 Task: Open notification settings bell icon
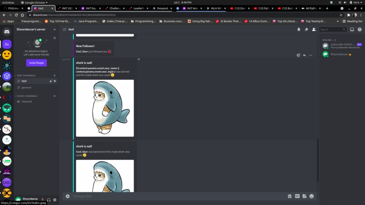coord(299,29)
